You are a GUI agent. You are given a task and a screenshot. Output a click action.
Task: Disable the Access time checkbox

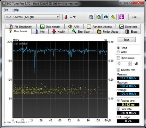[118, 100]
